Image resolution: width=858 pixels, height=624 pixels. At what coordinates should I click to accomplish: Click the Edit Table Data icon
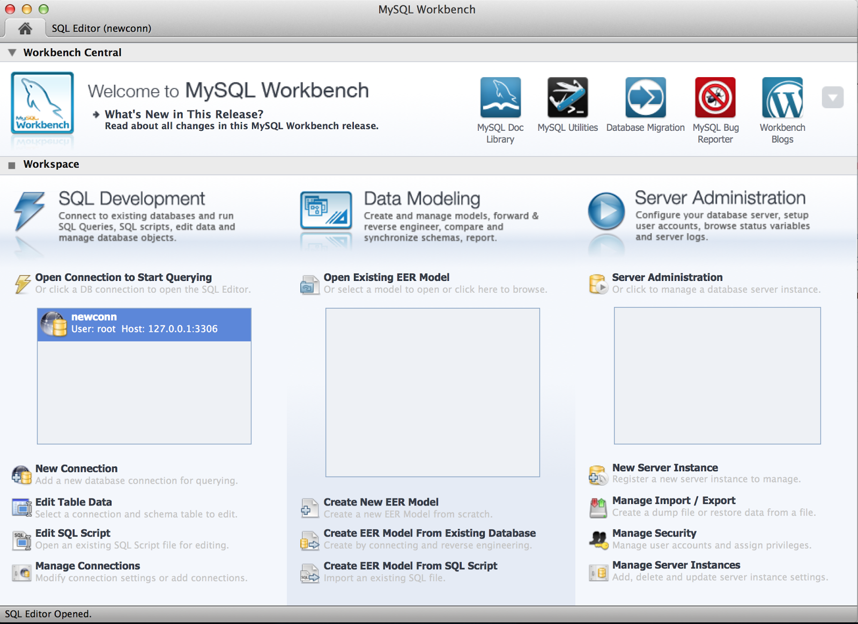(x=22, y=508)
